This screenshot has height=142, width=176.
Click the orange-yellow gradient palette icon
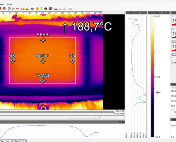pos(37,9)
